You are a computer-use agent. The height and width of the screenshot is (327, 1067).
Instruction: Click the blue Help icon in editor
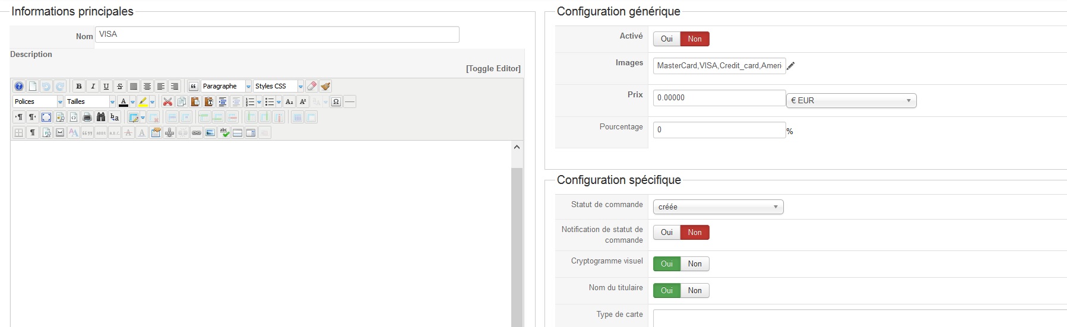point(19,87)
